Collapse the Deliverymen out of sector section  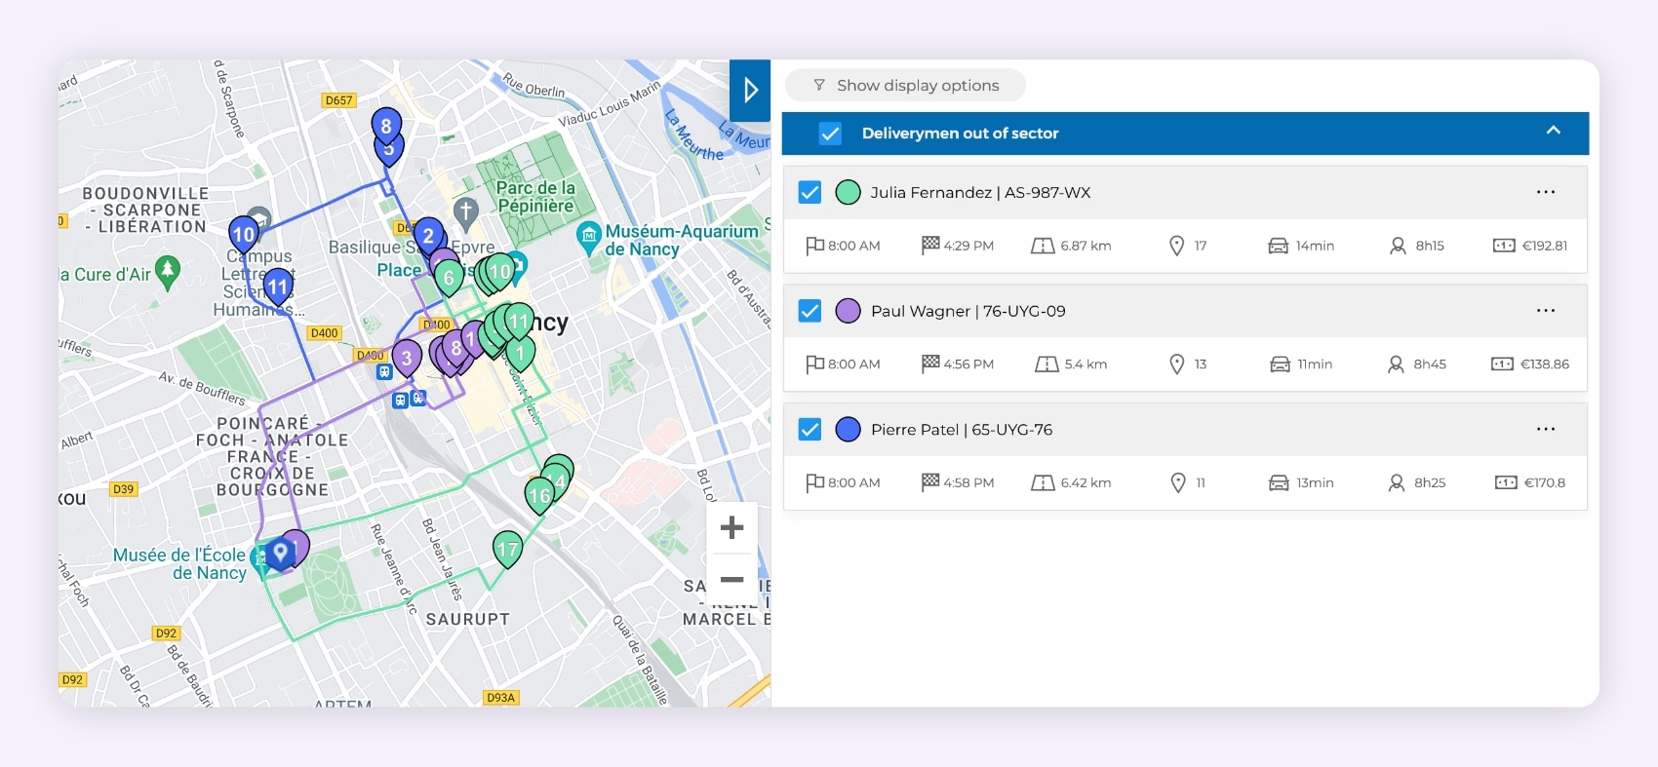(1553, 131)
